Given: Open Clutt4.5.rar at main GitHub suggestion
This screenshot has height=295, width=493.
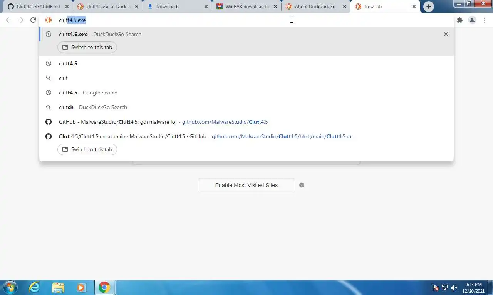Looking at the screenshot, I should tap(246, 136).
